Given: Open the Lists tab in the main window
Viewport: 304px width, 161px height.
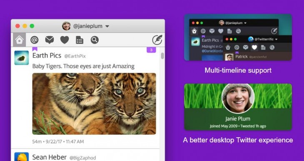Looking at the screenshot, I should click(x=80, y=40).
